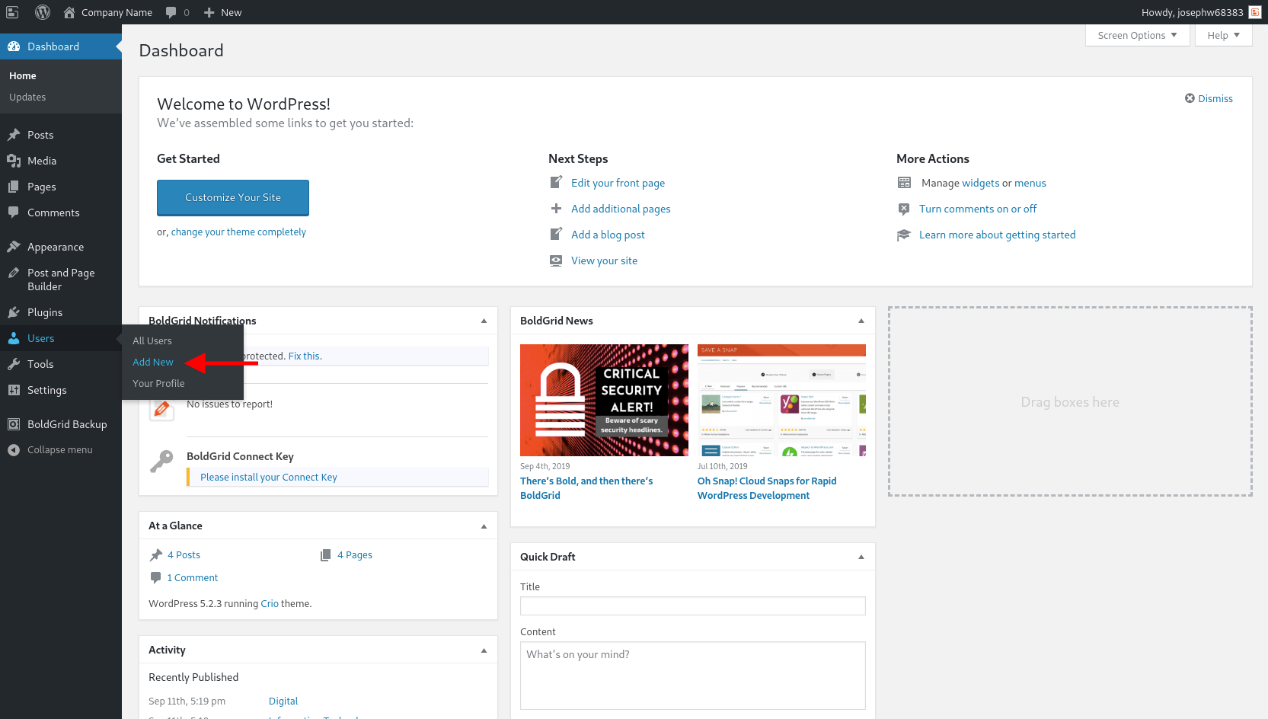This screenshot has width=1268, height=719.
Task: Select Add New from the Users submenu
Action: point(152,362)
